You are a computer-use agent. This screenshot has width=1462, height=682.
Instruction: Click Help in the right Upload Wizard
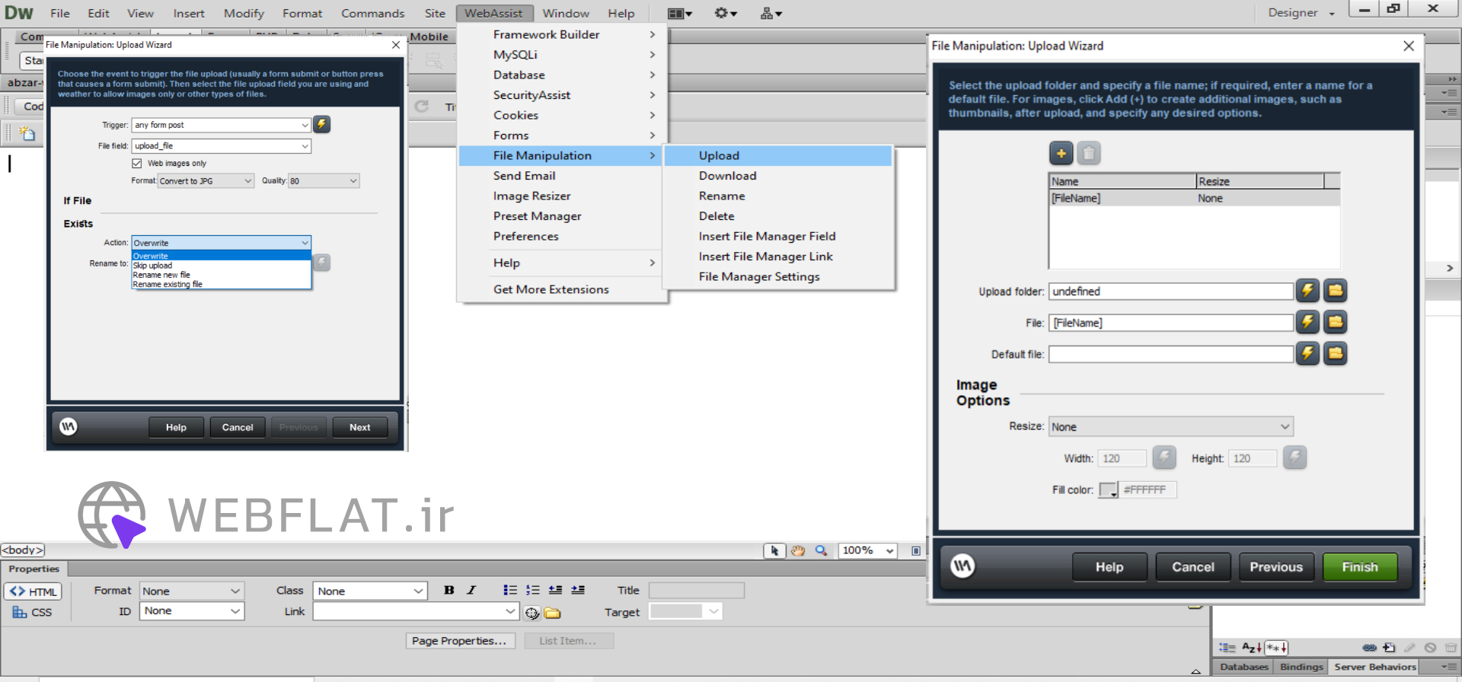point(1109,567)
